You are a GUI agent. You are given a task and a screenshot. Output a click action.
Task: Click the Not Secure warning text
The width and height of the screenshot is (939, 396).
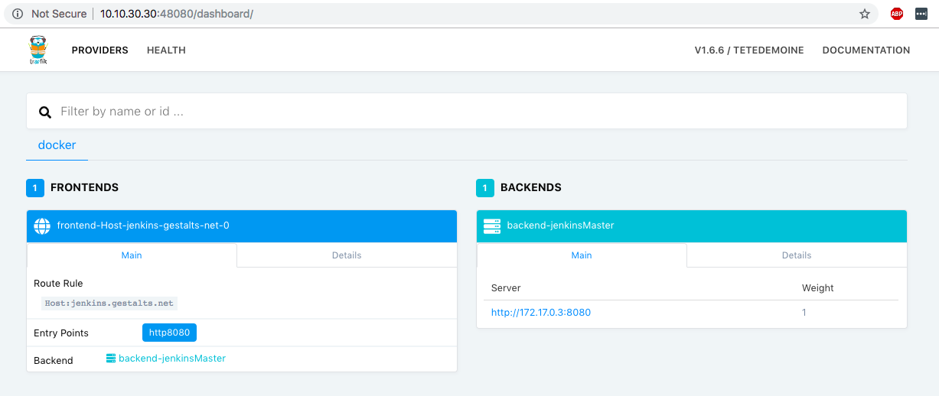pos(59,14)
